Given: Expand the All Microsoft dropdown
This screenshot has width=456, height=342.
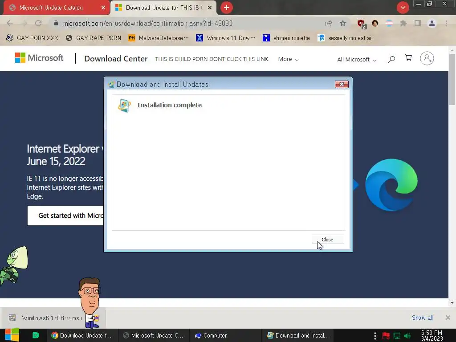Looking at the screenshot, I should 357,59.
